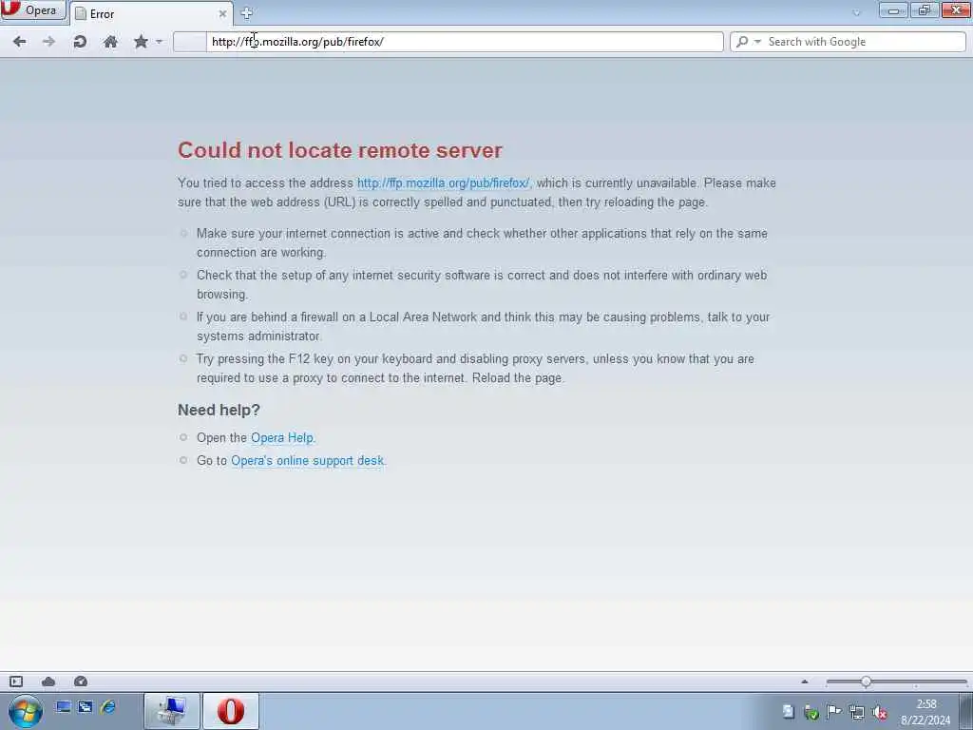Follow the ffp.mozilla.org/pub/firefox link
The width and height of the screenshot is (973, 730).
(443, 183)
